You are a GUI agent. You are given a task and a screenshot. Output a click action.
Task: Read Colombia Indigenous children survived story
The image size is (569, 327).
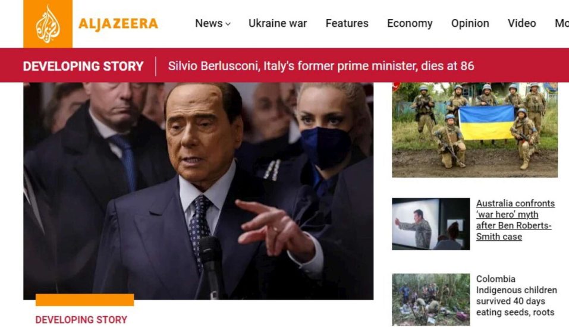(517, 295)
